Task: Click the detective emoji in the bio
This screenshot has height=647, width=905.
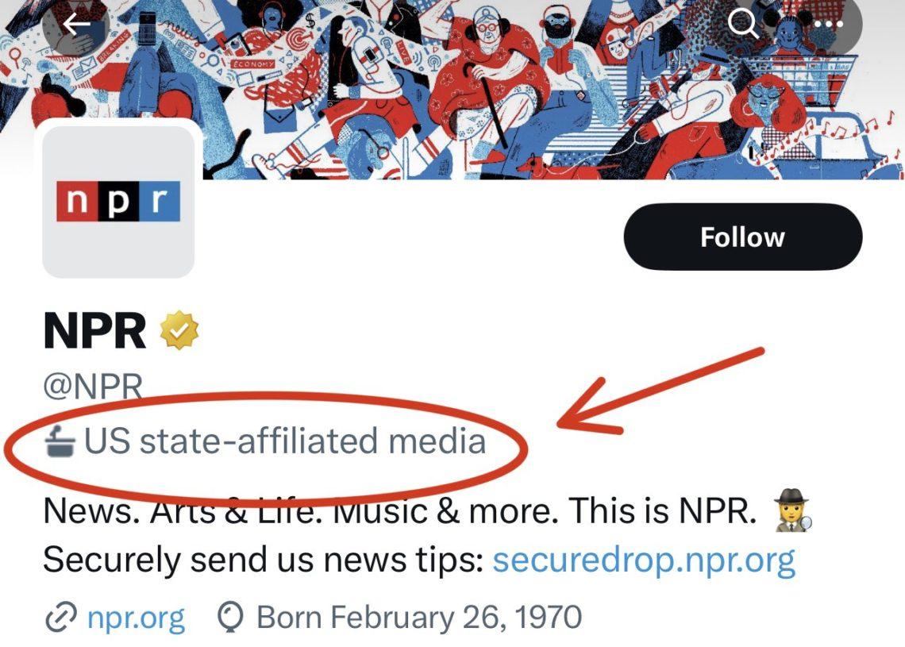Action: point(792,510)
